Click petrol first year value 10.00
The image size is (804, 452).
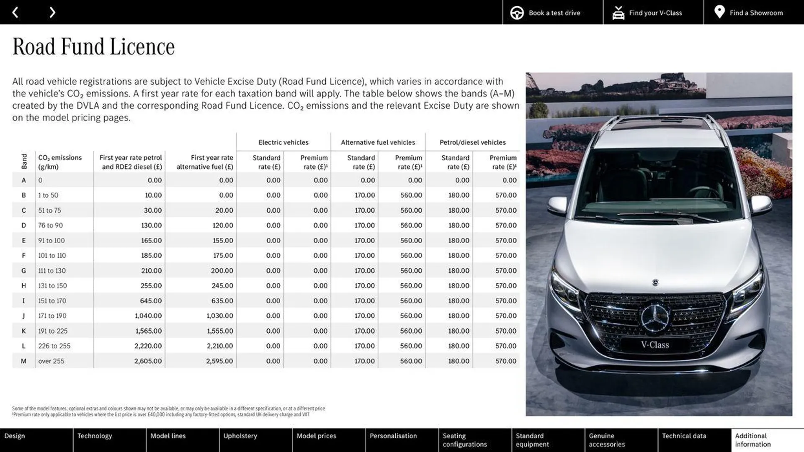153,195
